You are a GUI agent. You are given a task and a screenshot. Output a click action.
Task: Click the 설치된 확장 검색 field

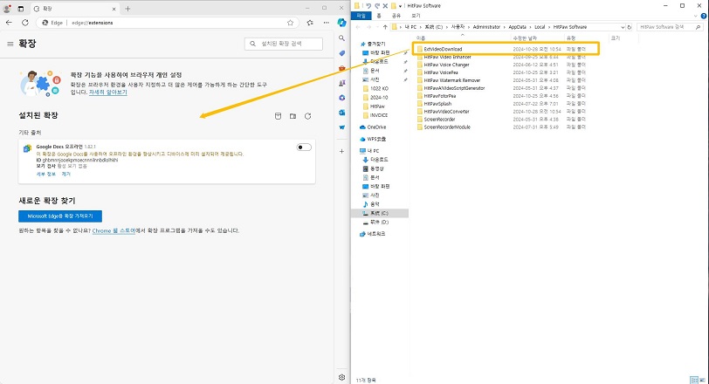(284, 44)
